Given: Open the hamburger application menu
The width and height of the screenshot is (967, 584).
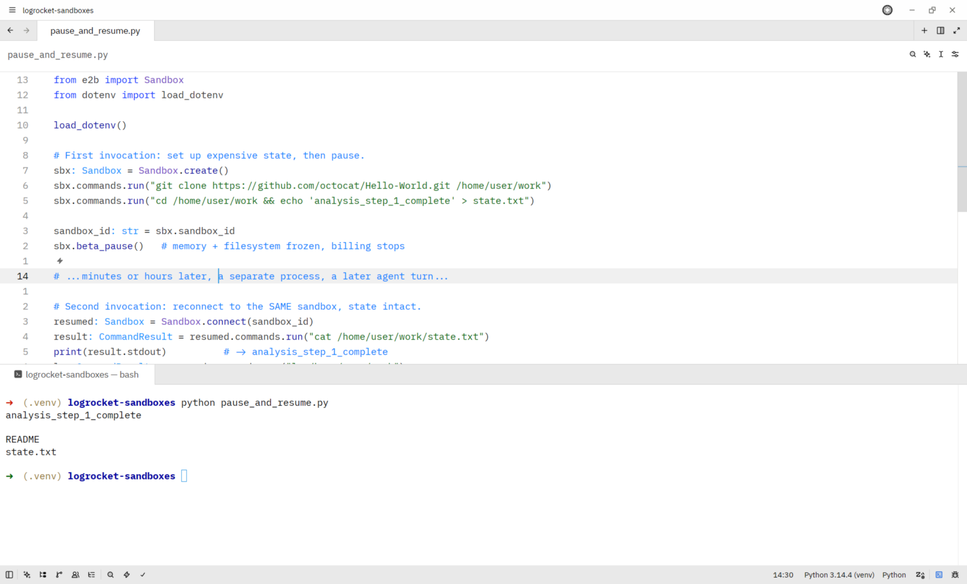Looking at the screenshot, I should (12, 10).
